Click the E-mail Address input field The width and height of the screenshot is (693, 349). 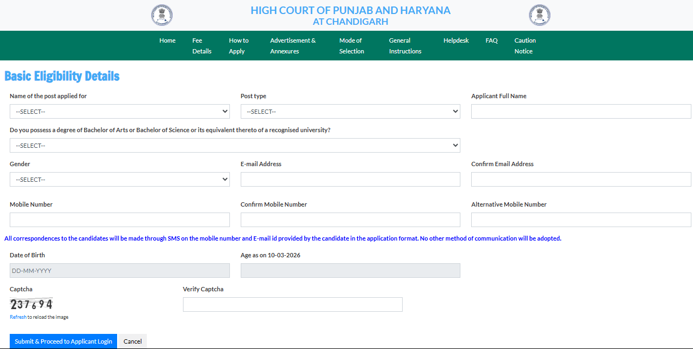tap(350, 179)
